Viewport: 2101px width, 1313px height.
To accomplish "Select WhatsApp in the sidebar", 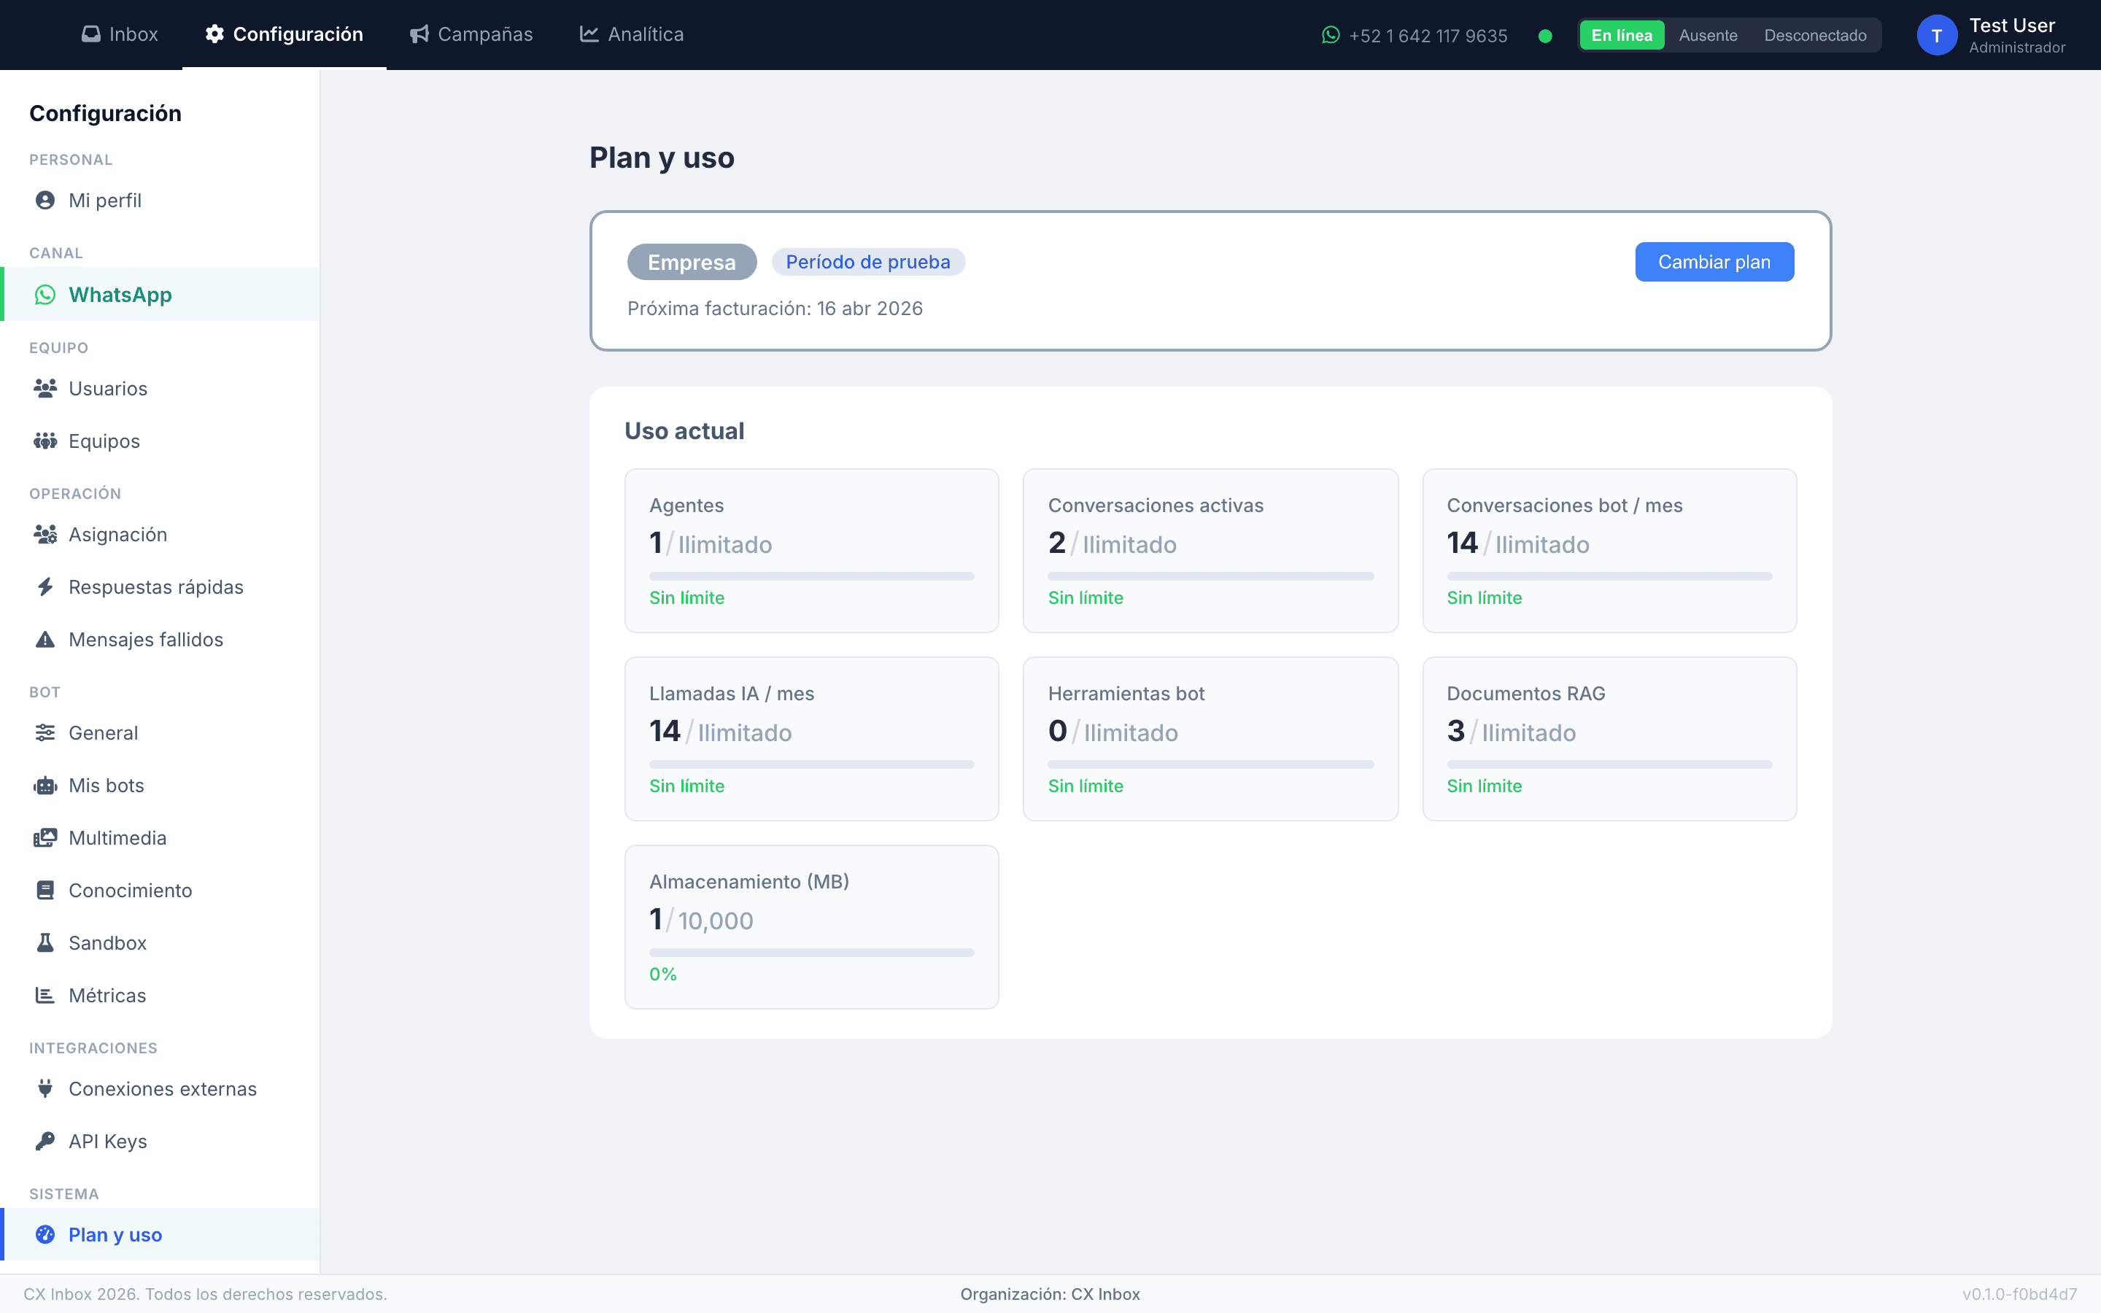I will coord(160,295).
